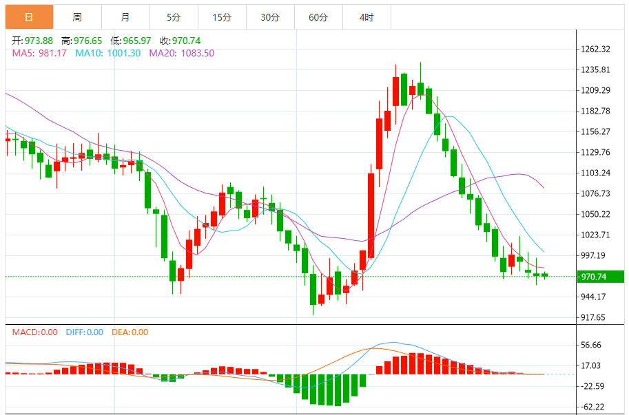Click the 997.19 price axis label
Viewport: 629px width, 415px height.
tap(593, 255)
